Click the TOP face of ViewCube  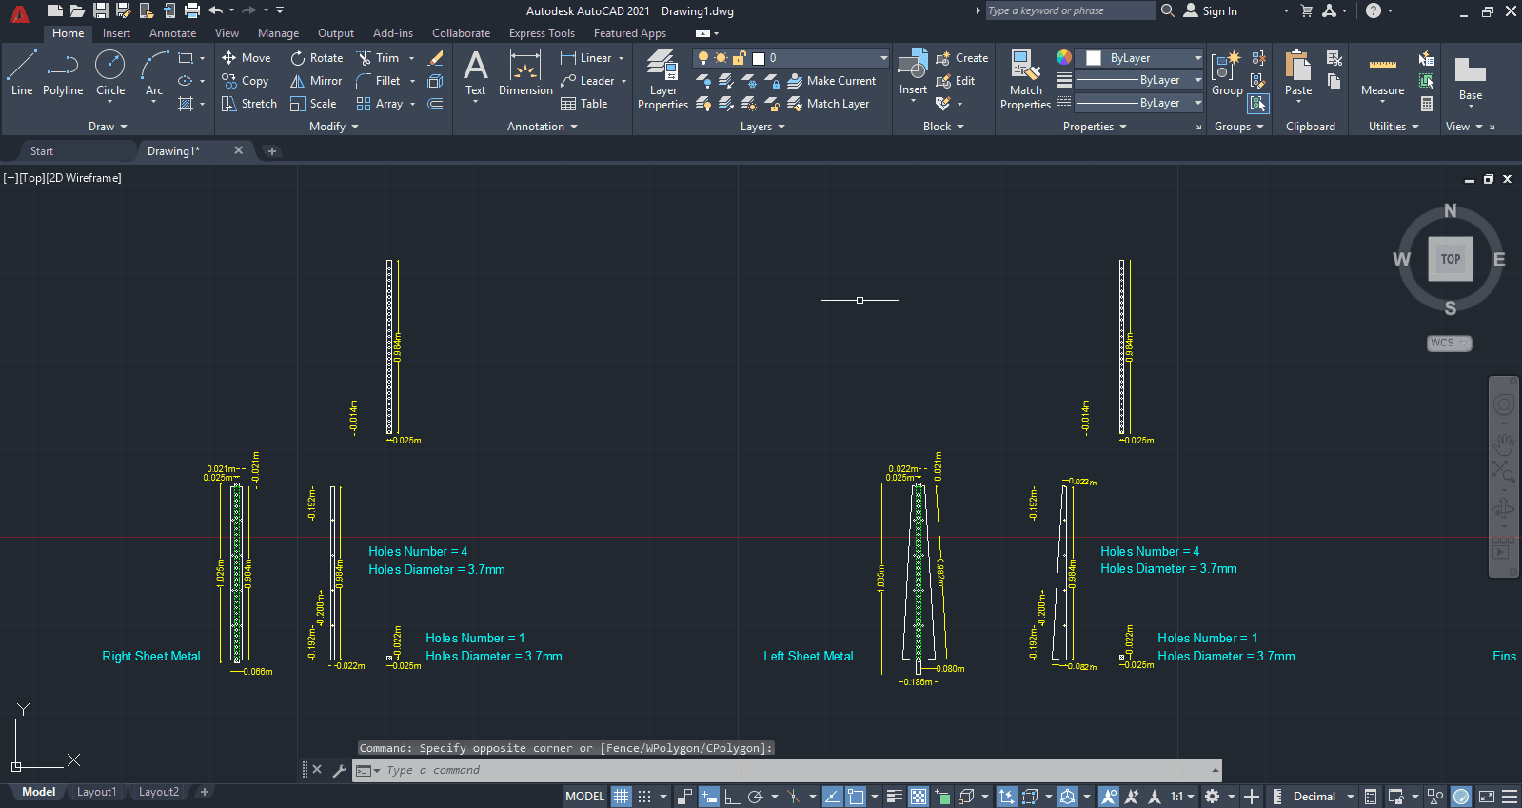(1450, 259)
